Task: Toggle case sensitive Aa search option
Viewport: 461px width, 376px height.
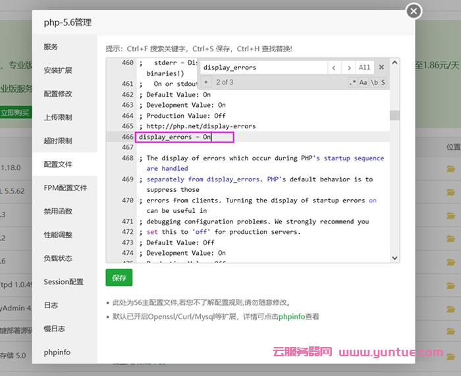Action: point(363,82)
